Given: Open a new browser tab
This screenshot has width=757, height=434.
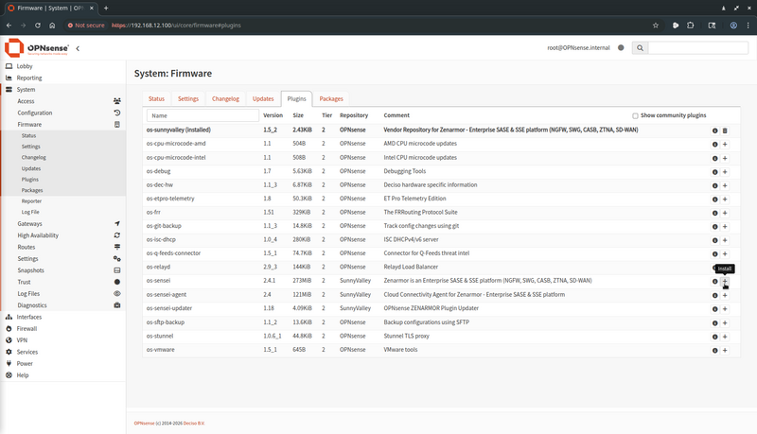Looking at the screenshot, I should tap(106, 8).
